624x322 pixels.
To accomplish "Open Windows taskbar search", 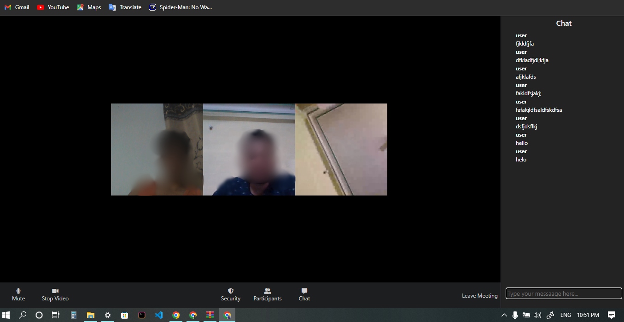I will coord(23,315).
